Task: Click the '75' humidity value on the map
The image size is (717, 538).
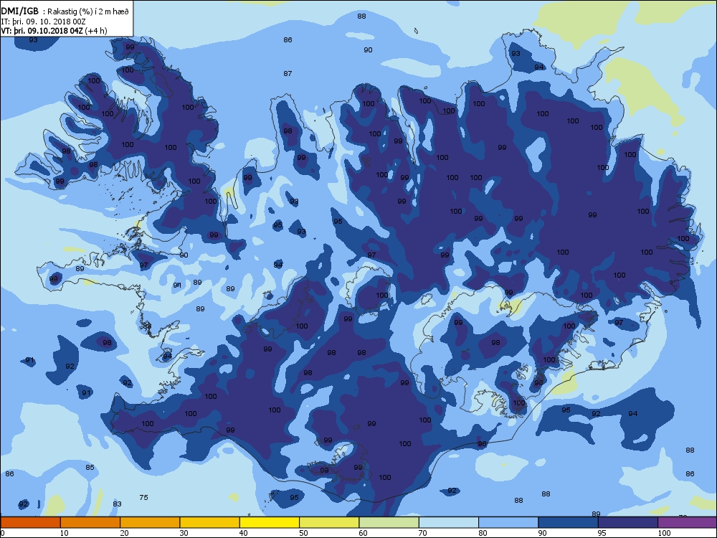Action: click(143, 497)
